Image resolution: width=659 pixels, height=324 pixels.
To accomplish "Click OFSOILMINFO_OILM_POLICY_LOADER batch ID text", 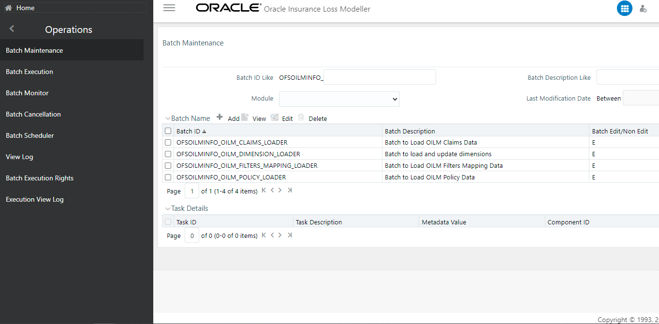I will pos(231,177).
